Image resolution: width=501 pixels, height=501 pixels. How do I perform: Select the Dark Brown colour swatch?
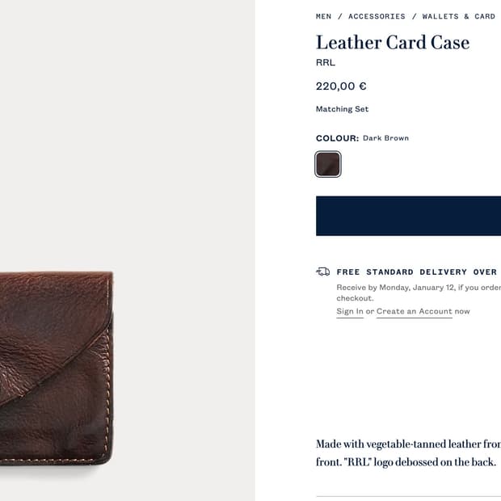click(328, 164)
